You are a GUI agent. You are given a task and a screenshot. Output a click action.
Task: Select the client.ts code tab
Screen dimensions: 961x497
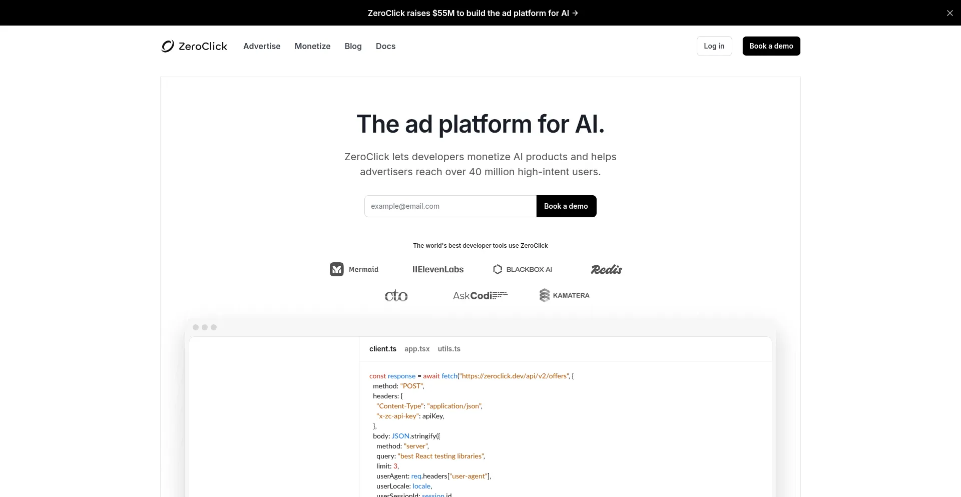[x=383, y=349]
